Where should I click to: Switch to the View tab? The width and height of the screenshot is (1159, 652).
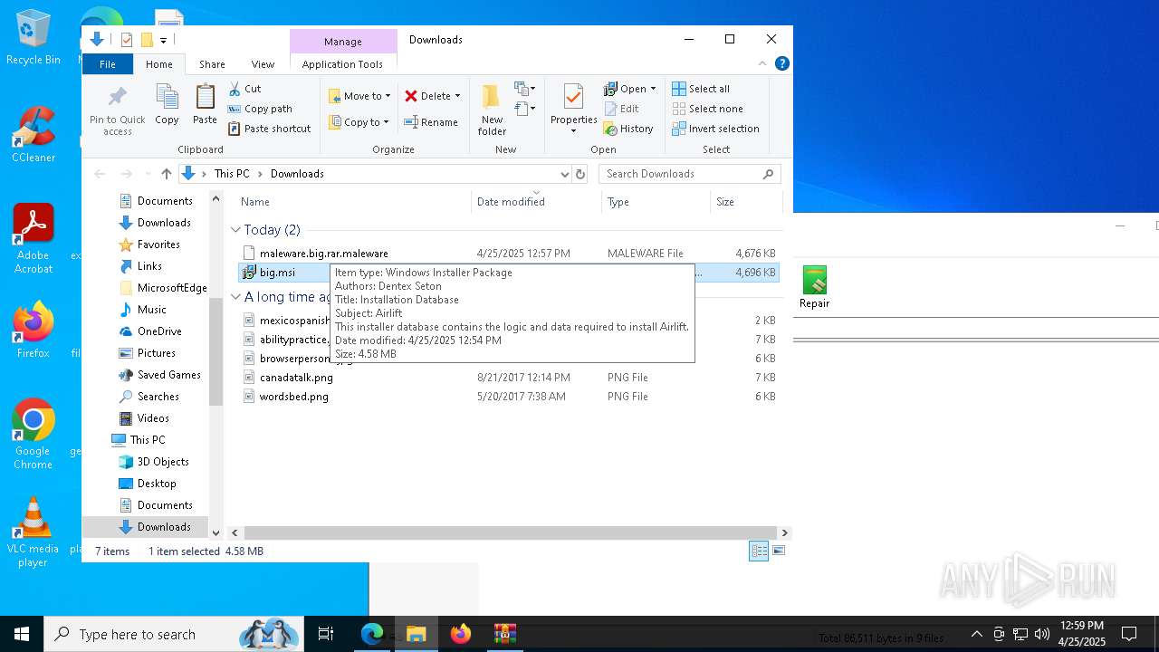point(263,64)
